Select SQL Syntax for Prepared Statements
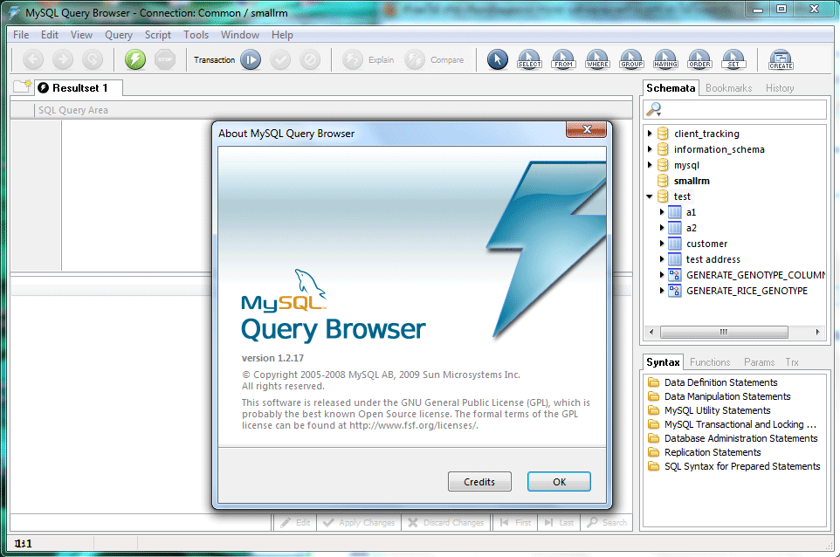The width and height of the screenshot is (840, 557). pos(742,466)
